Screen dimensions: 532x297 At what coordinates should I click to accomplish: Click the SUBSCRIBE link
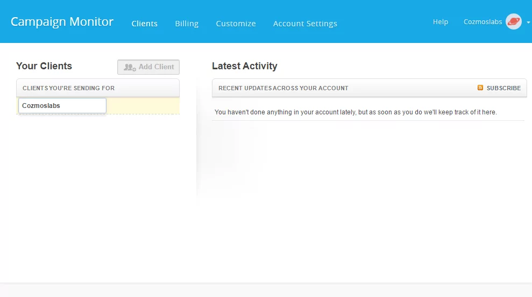click(503, 88)
